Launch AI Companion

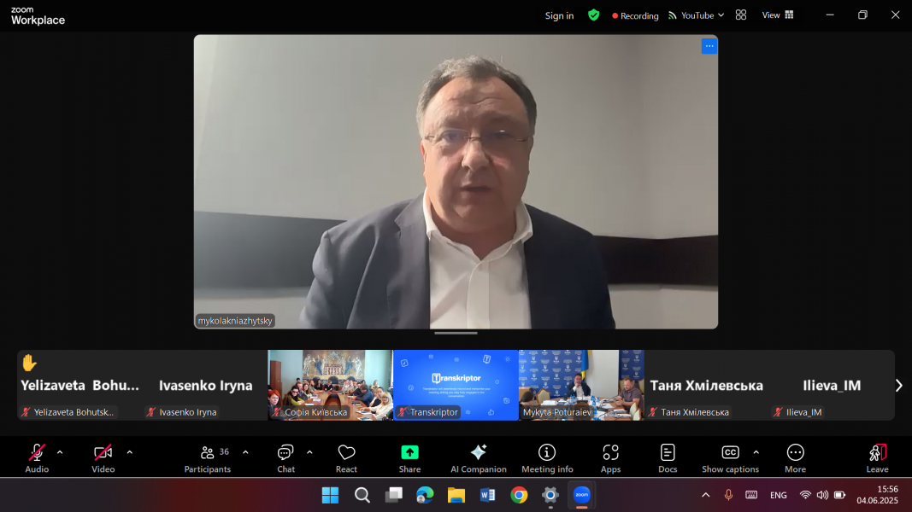pyautogui.click(x=479, y=457)
